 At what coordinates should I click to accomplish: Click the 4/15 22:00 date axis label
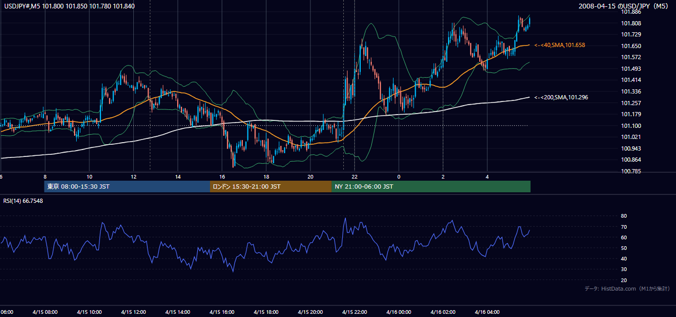354,312
